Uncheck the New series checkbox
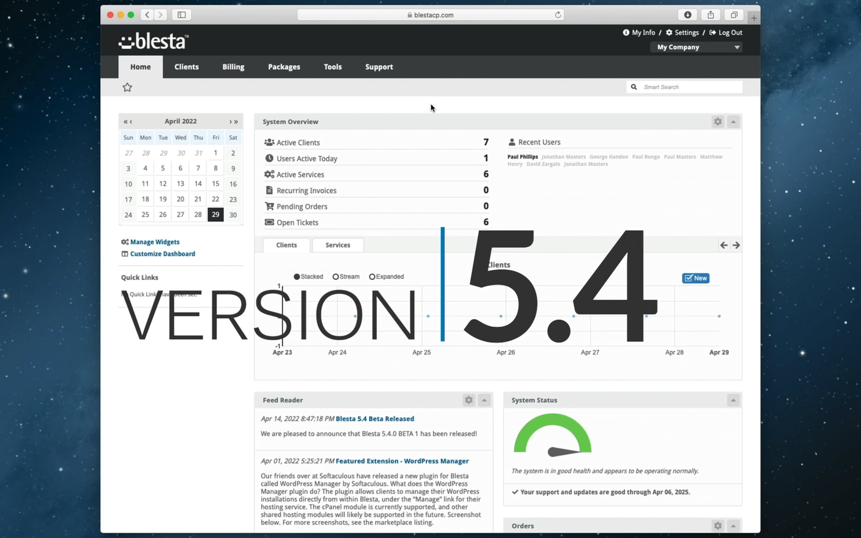The width and height of the screenshot is (861, 538). pos(696,278)
